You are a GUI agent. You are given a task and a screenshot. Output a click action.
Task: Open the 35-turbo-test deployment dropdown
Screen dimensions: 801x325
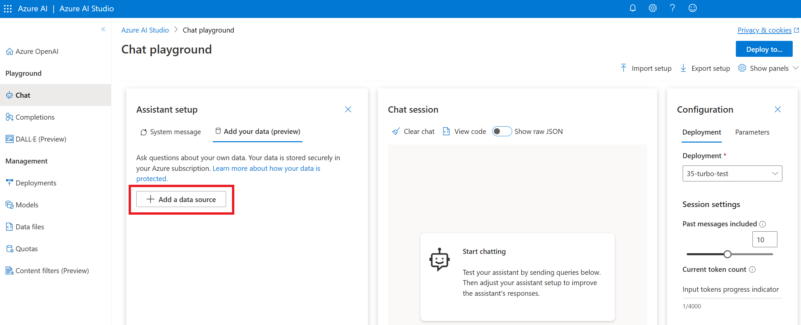tap(732, 173)
